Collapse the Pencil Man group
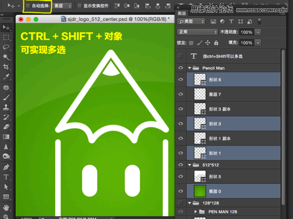 point(189,68)
